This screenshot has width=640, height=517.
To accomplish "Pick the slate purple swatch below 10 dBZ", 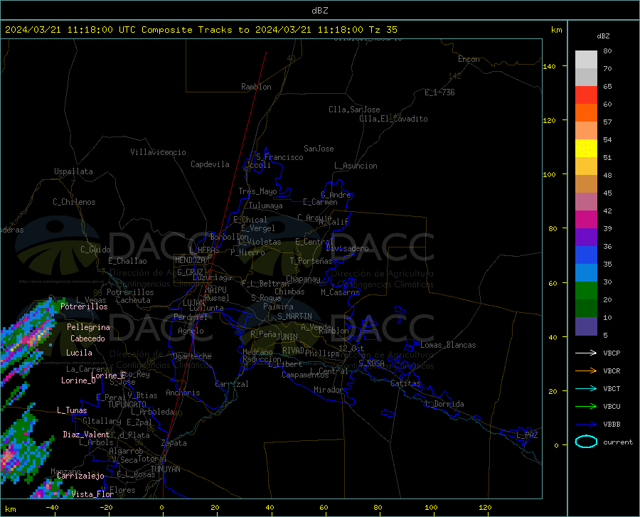I will pos(586,326).
